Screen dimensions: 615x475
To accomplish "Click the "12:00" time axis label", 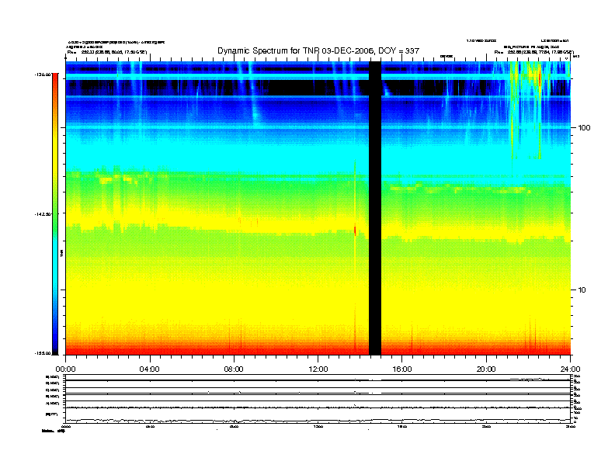I will 318,369.
